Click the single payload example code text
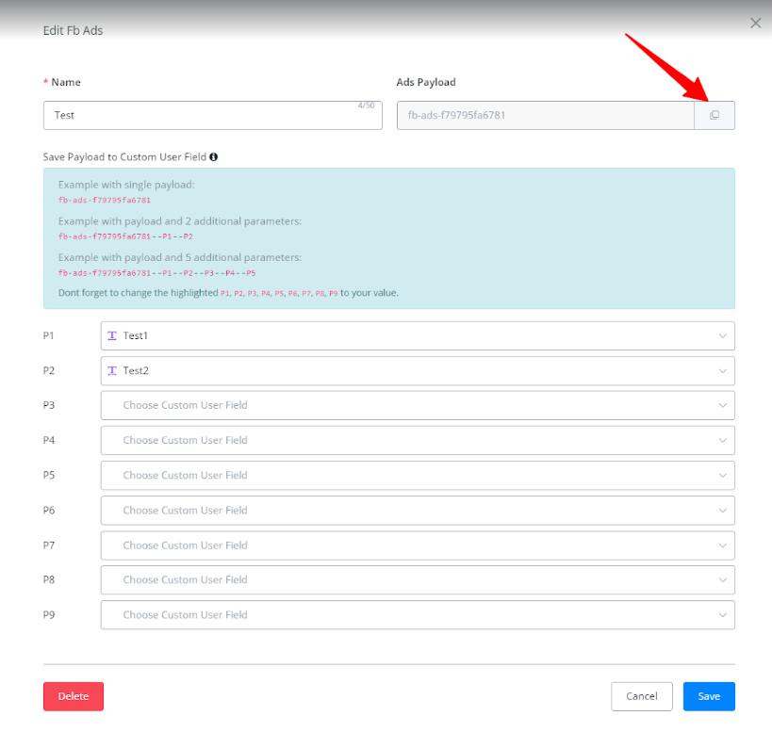The width and height of the screenshot is (772, 732). point(105,200)
